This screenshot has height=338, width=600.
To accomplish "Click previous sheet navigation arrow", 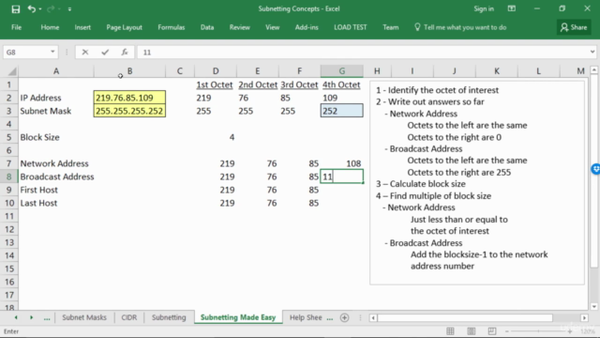I will tap(16, 317).
